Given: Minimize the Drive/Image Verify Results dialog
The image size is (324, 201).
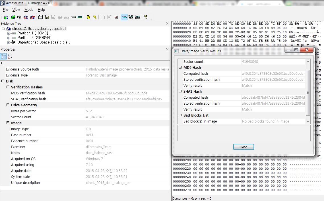Looking at the screenshot, I should (288, 50).
